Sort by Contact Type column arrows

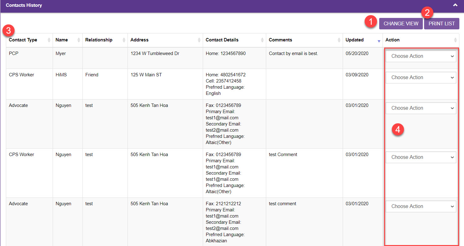[x=49, y=40]
